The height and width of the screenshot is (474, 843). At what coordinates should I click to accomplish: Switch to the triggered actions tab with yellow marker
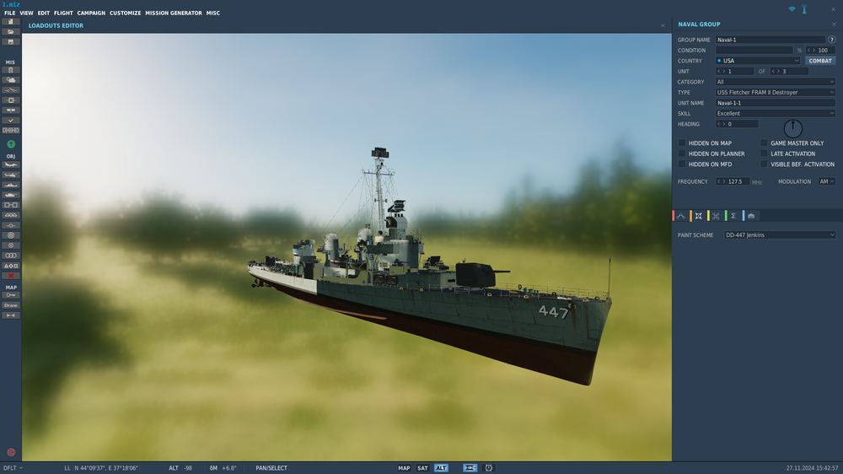tap(716, 216)
